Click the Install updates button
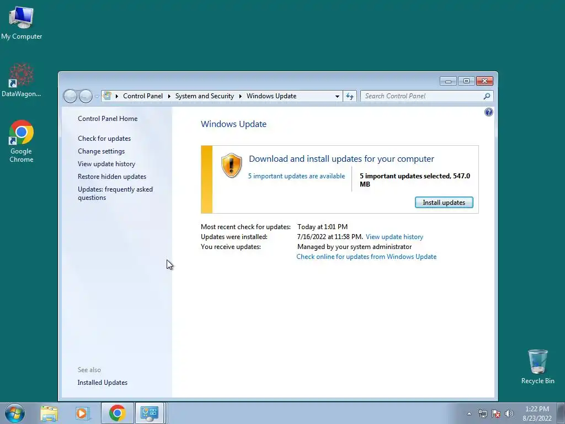The image size is (565, 424). coord(444,202)
